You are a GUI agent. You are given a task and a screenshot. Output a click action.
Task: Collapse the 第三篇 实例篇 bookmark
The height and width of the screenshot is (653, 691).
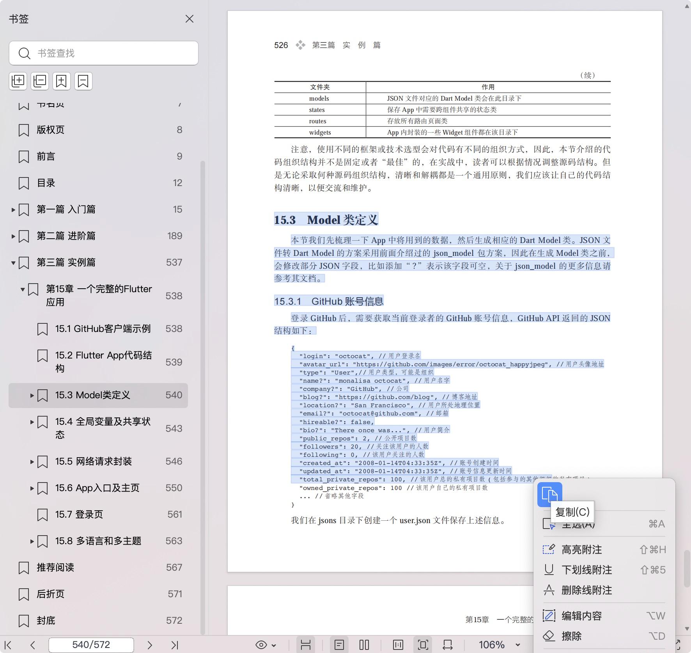[x=13, y=262]
